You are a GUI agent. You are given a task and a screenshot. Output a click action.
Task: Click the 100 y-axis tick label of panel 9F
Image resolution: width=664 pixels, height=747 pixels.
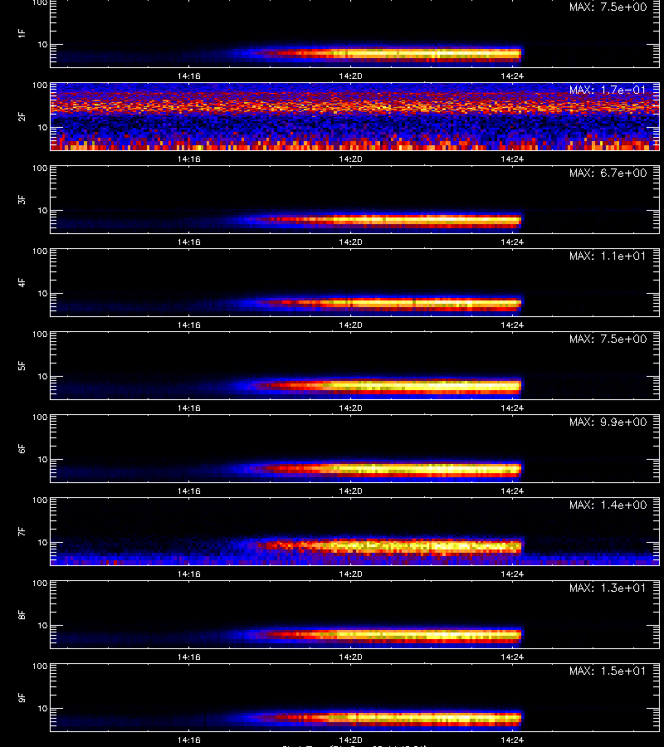pos(40,666)
